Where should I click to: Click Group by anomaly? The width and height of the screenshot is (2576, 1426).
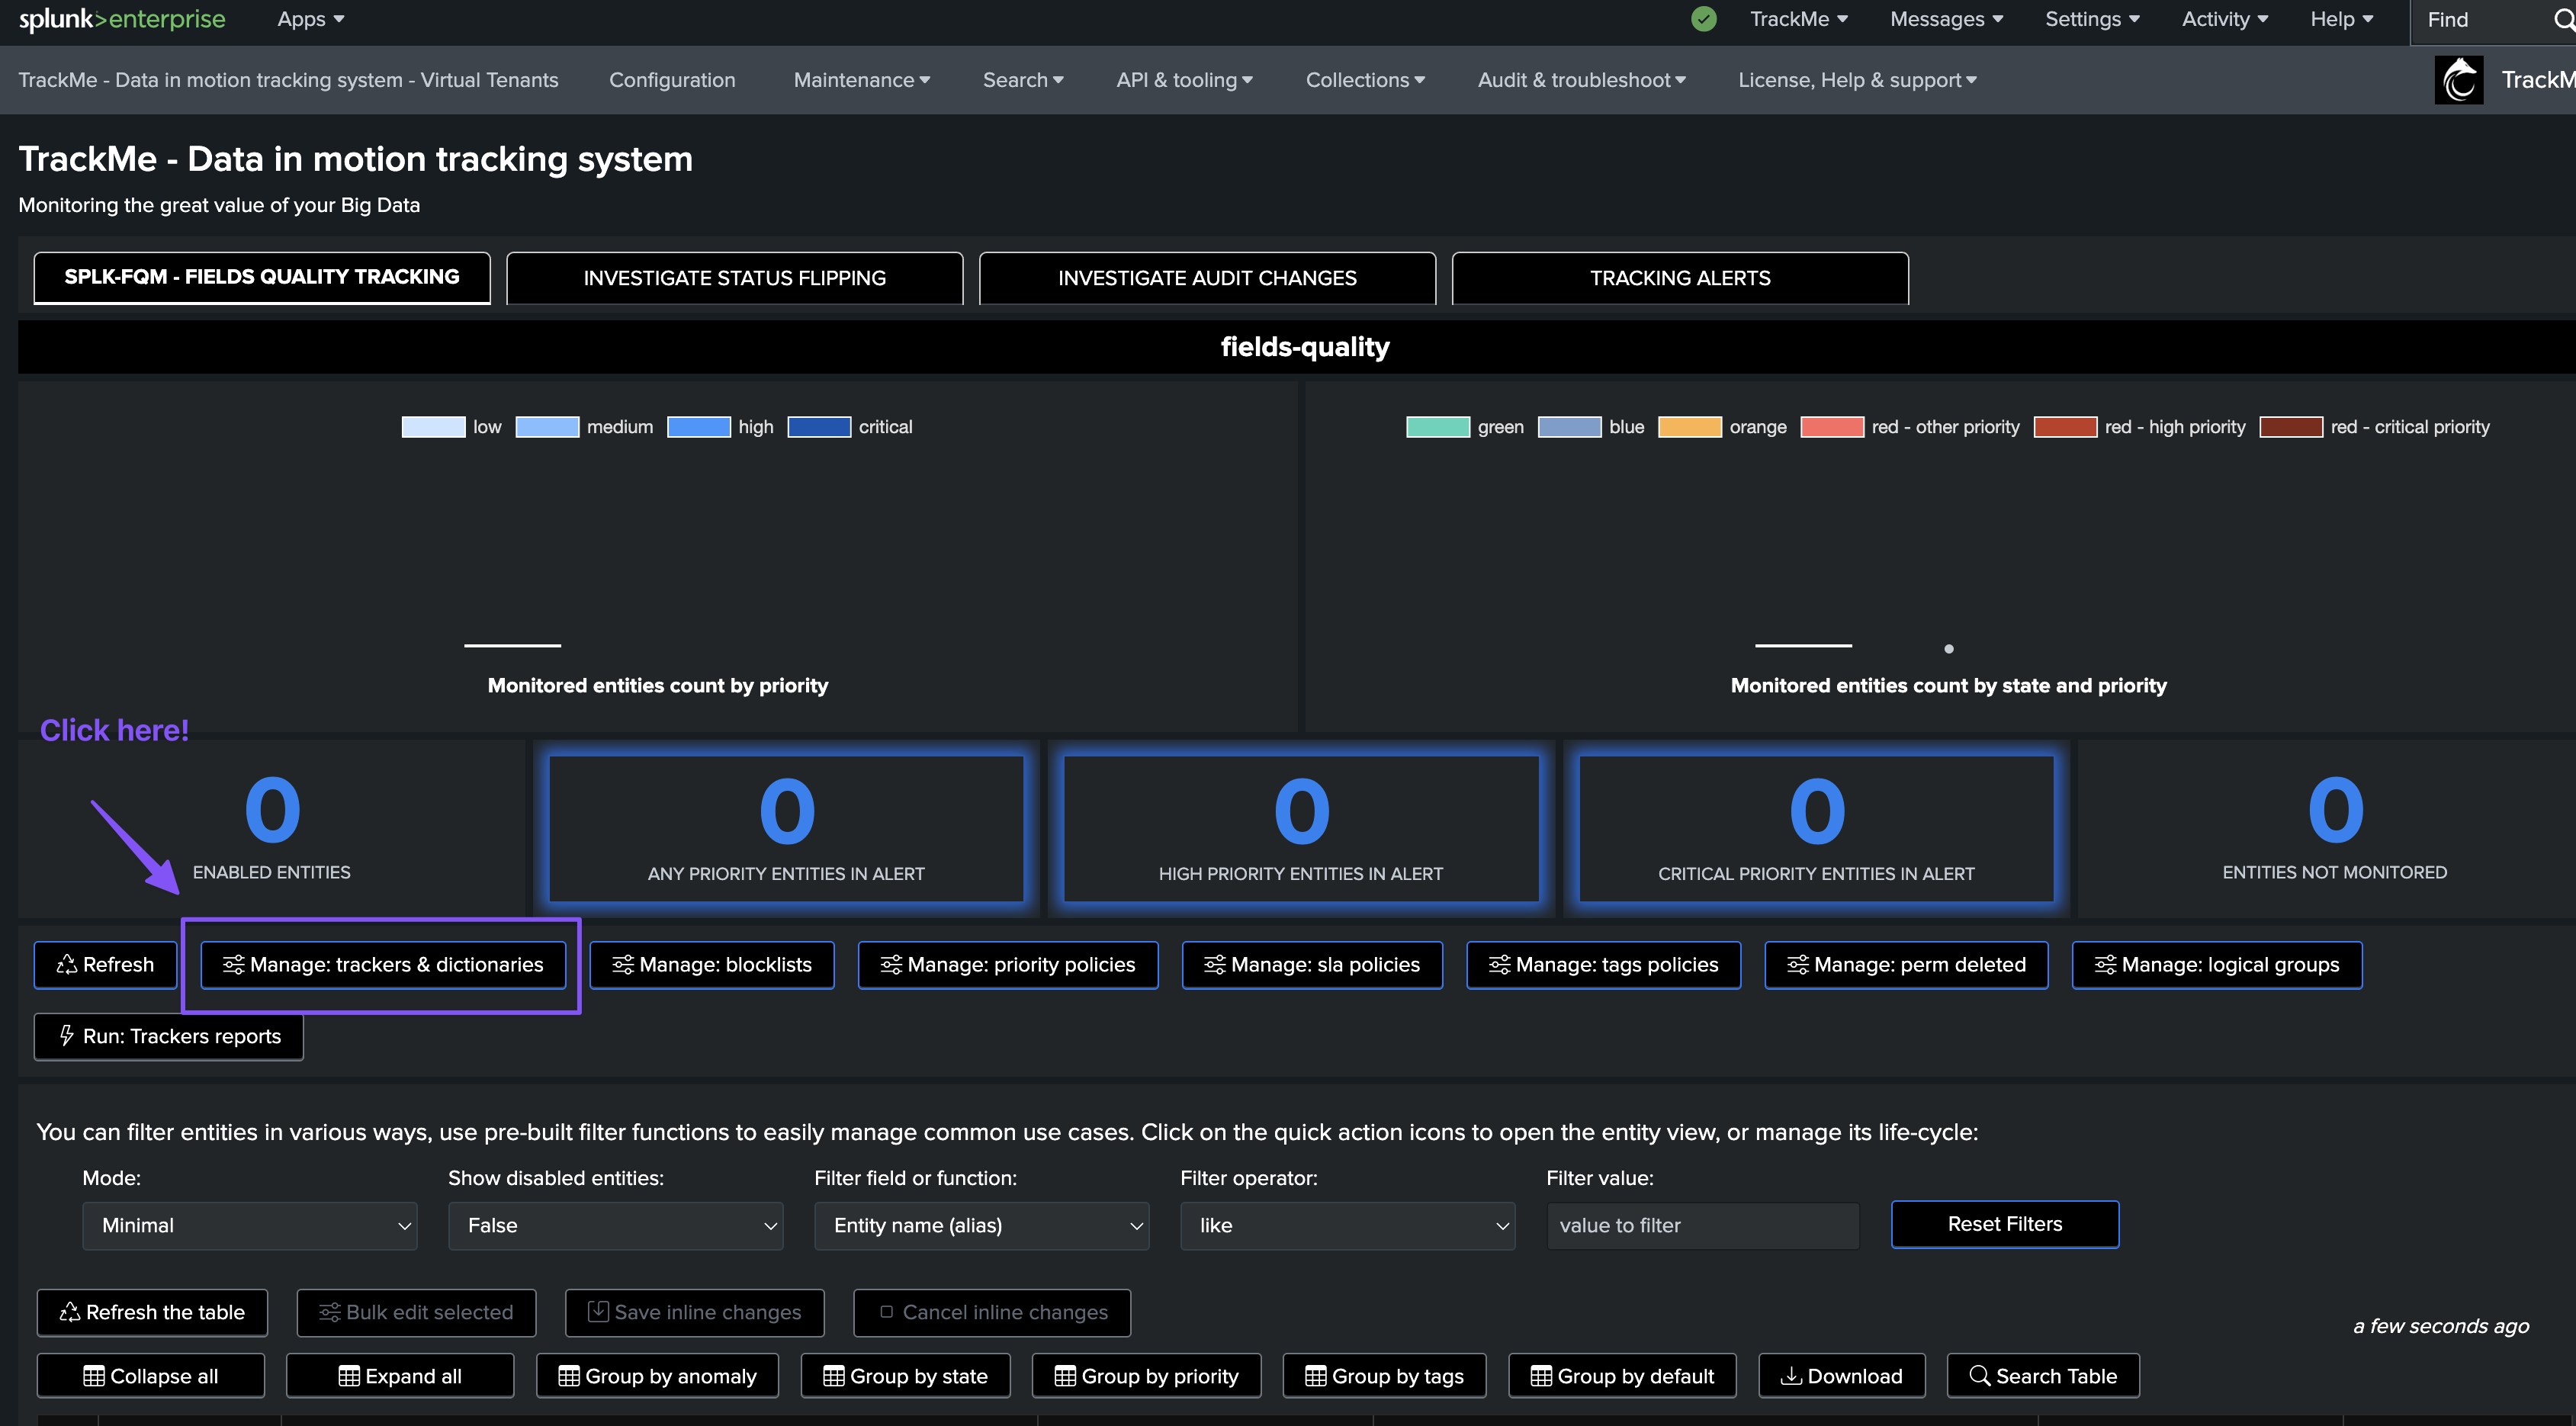point(657,1375)
